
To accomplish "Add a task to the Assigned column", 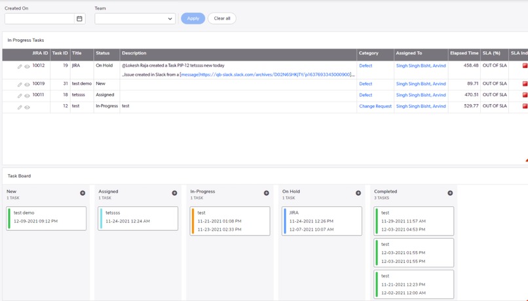I will point(174,193).
